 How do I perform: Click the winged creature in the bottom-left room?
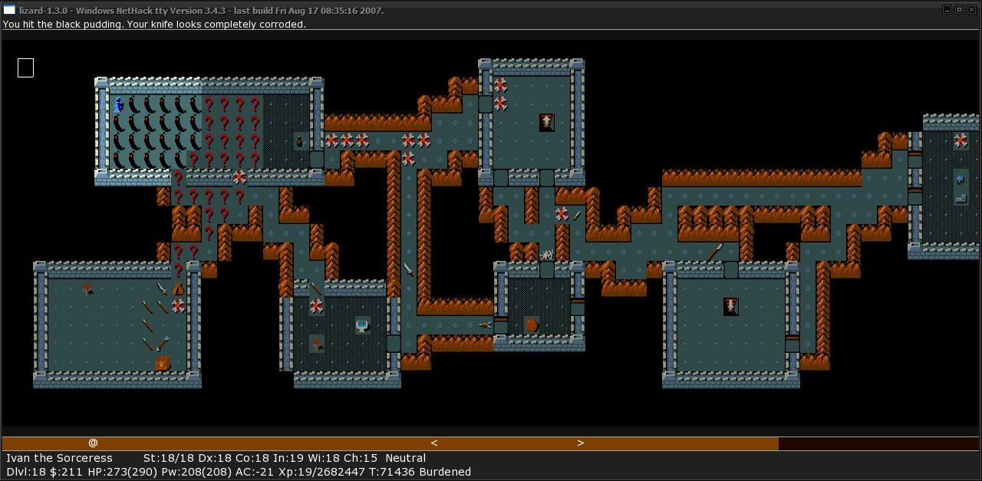coord(87,288)
